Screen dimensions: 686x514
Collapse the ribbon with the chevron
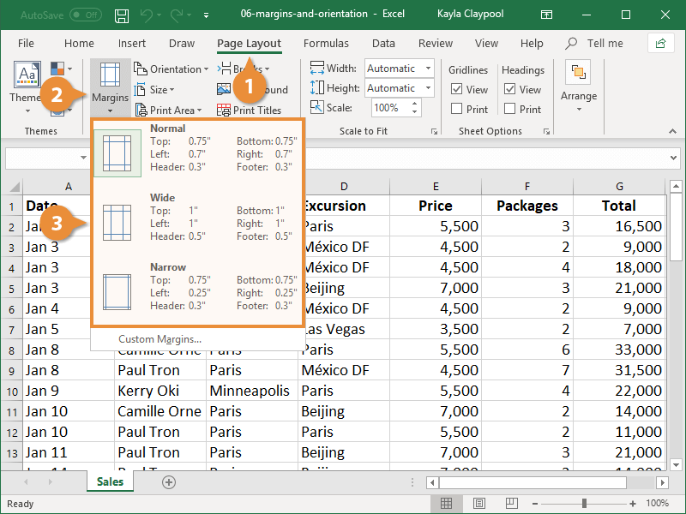(x=672, y=131)
